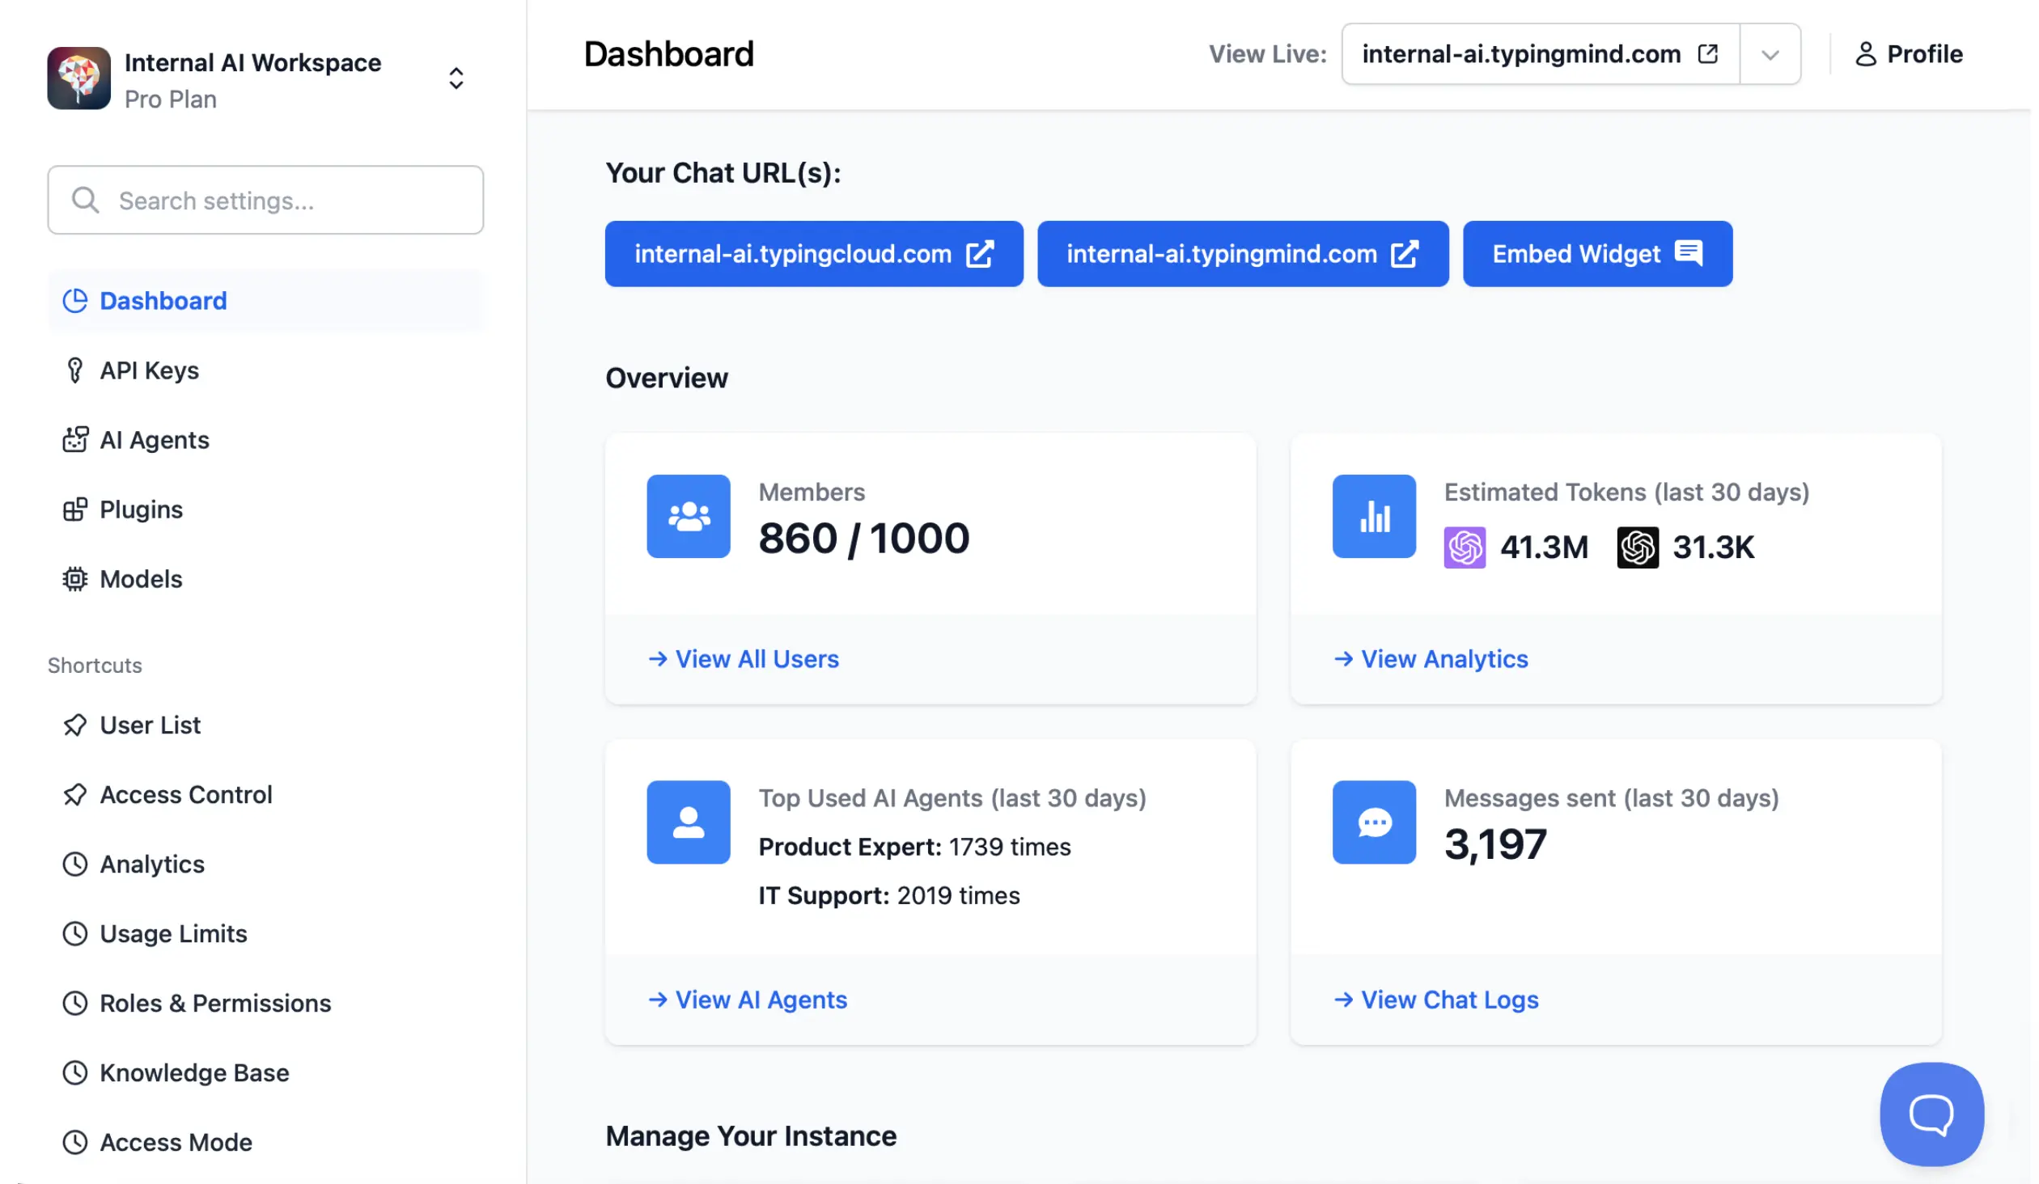Click the View Chat Logs link
The image size is (2039, 1184).
(1435, 1000)
